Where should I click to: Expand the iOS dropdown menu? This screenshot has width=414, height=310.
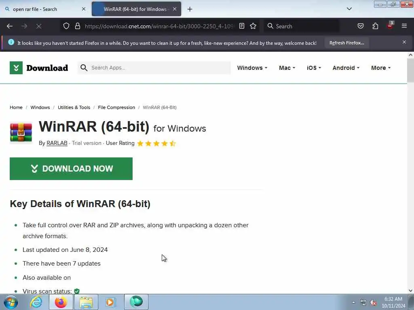[x=314, y=68]
